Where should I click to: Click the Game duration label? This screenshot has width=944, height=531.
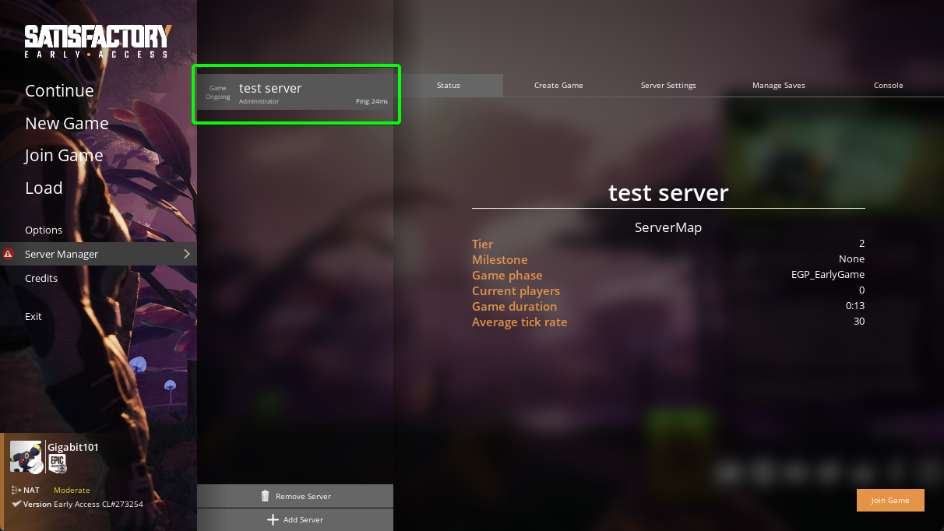[516, 307]
